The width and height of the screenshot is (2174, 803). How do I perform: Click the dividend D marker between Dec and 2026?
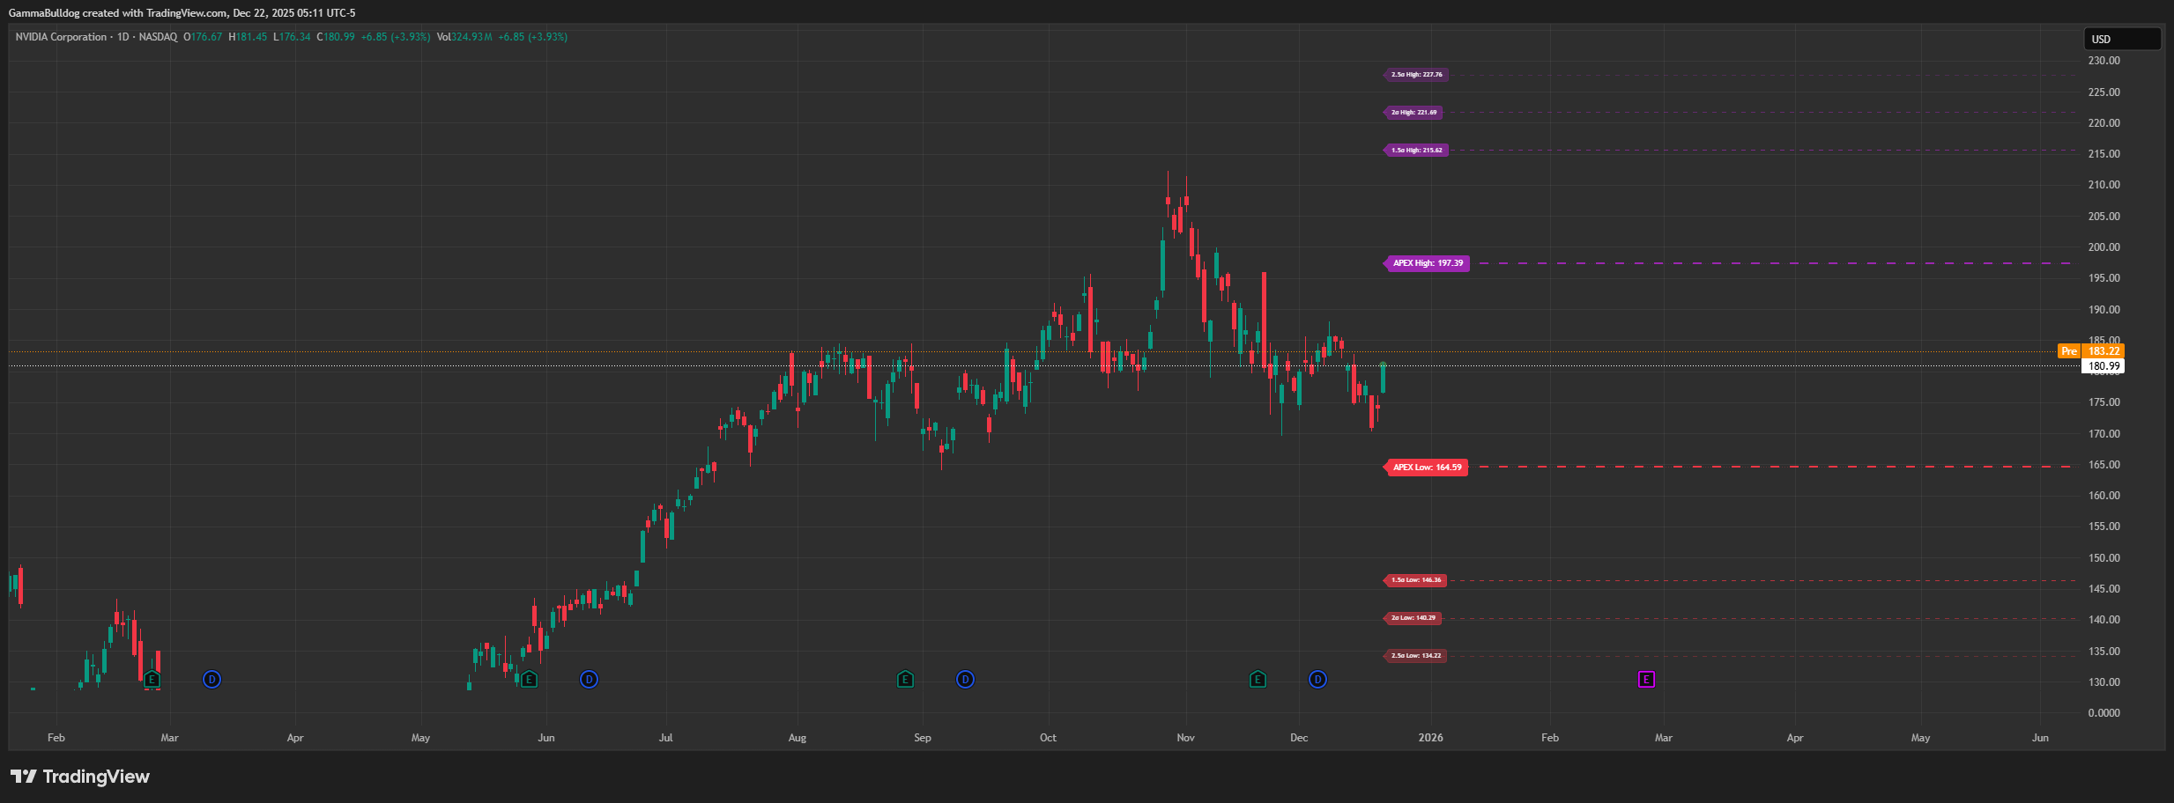click(1317, 679)
